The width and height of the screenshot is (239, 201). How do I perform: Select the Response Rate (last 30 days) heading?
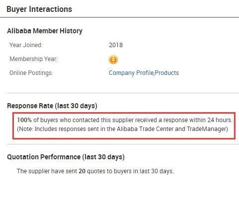click(x=52, y=106)
